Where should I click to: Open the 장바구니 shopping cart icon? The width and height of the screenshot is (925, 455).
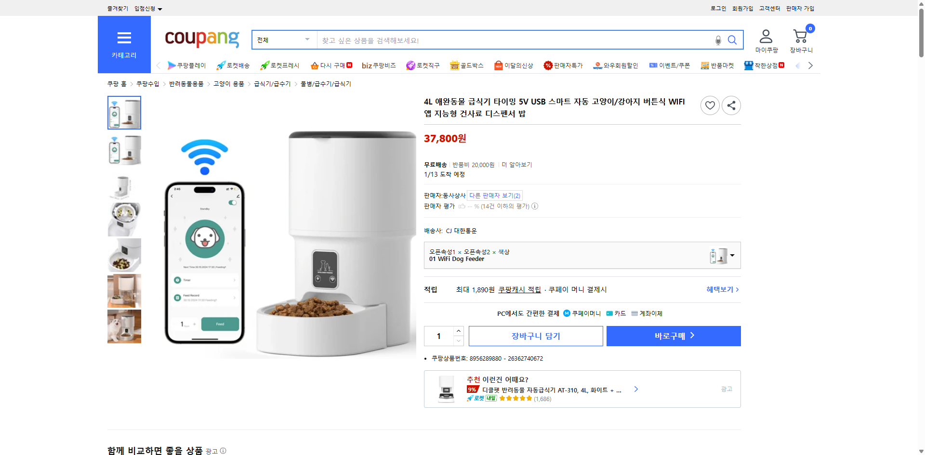(x=800, y=35)
